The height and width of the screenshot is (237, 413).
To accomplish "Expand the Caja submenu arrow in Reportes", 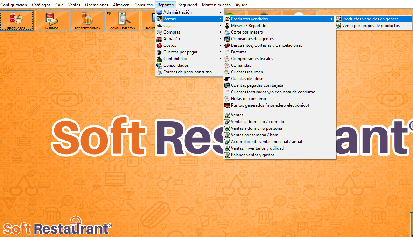I will (x=220, y=26).
